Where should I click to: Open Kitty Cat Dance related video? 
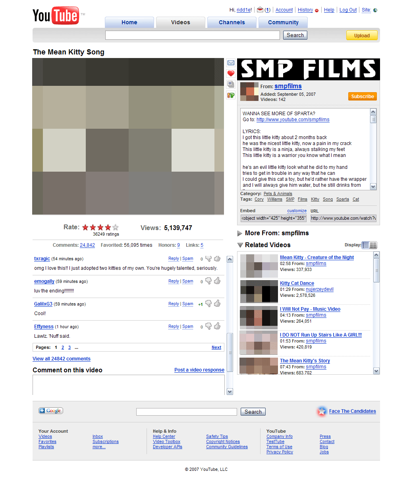[297, 283]
